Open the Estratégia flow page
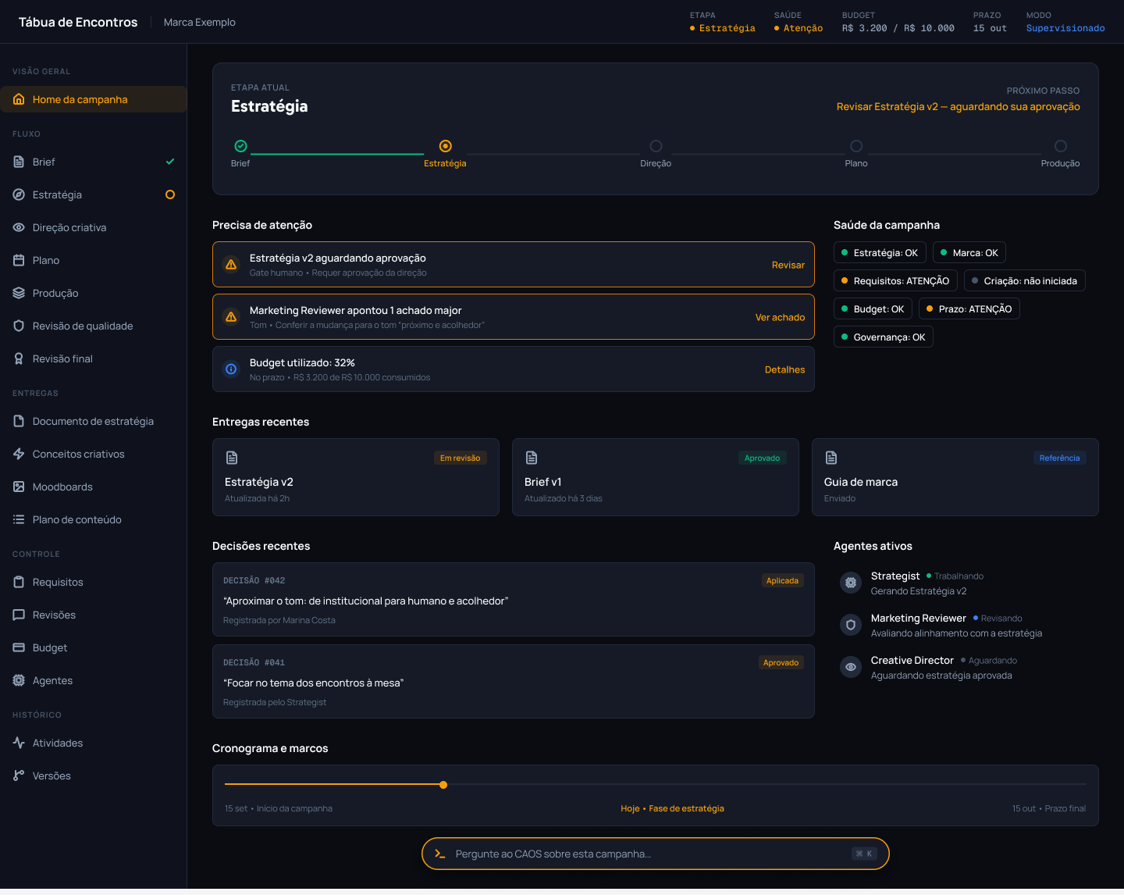The width and height of the screenshot is (1124, 895). [94, 194]
